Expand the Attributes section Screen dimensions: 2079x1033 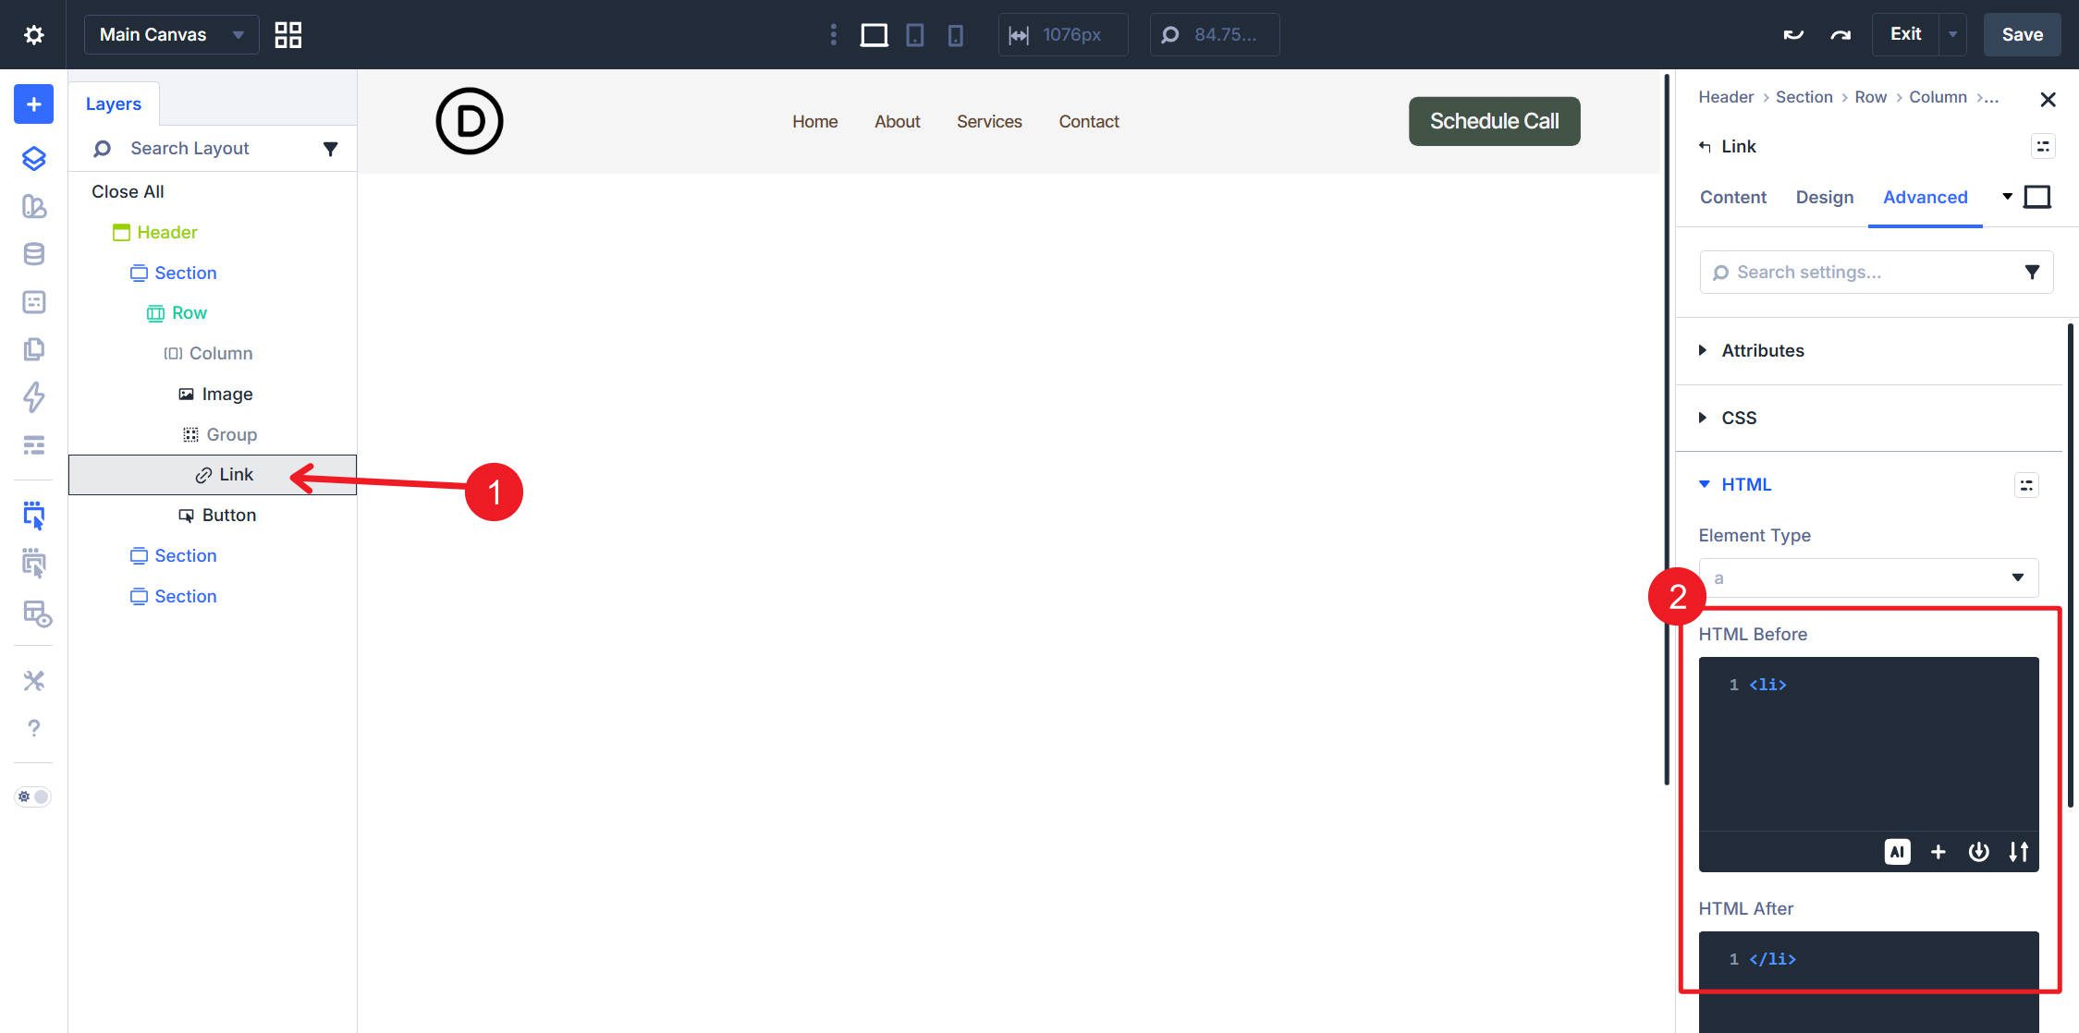(1761, 350)
